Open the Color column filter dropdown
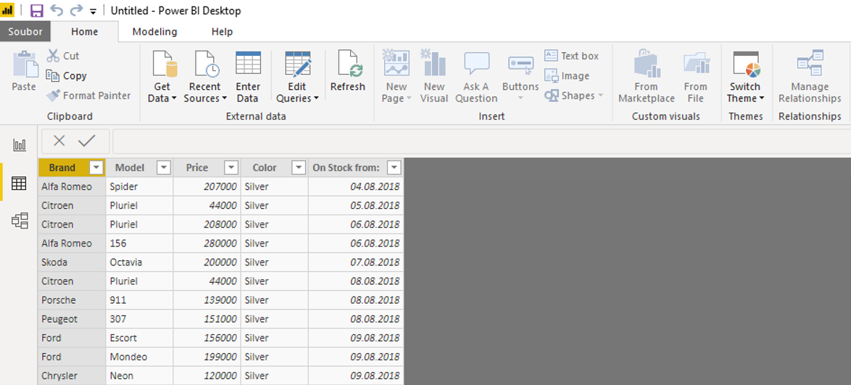 point(299,167)
